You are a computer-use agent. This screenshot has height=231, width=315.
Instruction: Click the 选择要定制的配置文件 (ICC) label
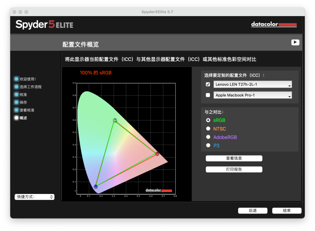pyautogui.click(x=234, y=75)
